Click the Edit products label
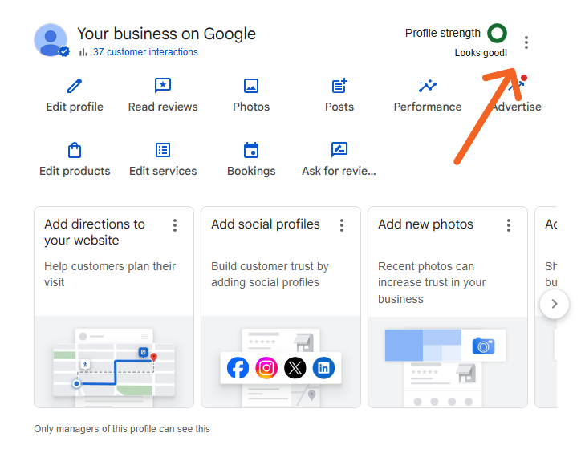Image resolution: width=581 pixels, height=449 pixels. pos(75,171)
